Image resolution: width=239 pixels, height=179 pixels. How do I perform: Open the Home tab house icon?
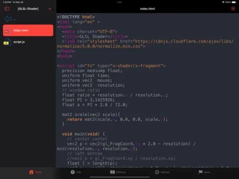point(31,172)
